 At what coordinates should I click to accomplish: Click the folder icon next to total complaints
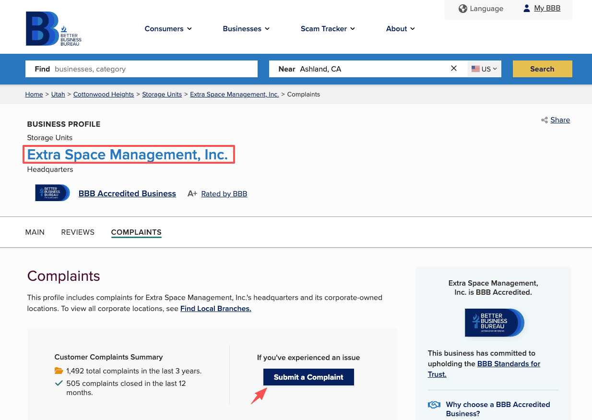(x=59, y=371)
